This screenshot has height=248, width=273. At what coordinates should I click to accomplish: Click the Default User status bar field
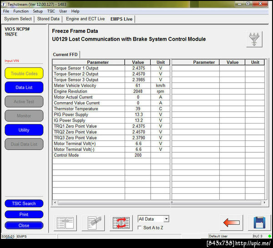230,236
